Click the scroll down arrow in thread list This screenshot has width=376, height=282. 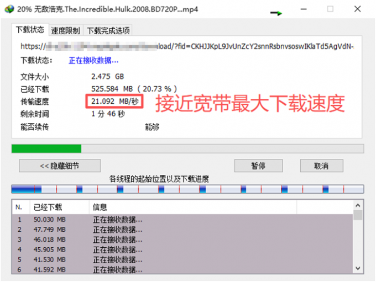[358, 268]
